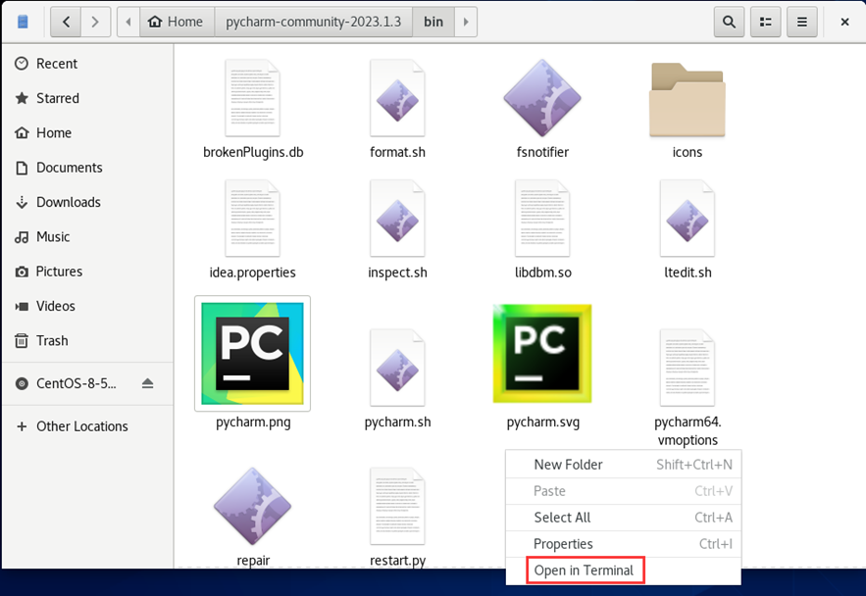Choose Properties from context menu
The image size is (866, 596).
point(624,544)
